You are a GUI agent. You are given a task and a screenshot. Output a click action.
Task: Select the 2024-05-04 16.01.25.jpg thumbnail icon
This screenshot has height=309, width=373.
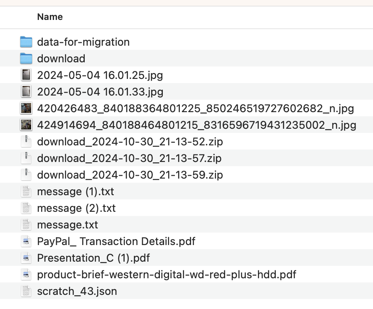pos(26,75)
